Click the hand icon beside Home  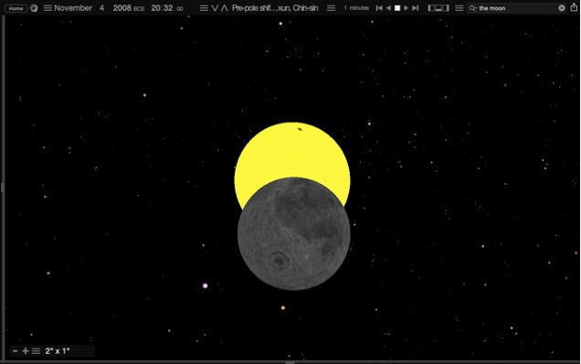point(34,8)
